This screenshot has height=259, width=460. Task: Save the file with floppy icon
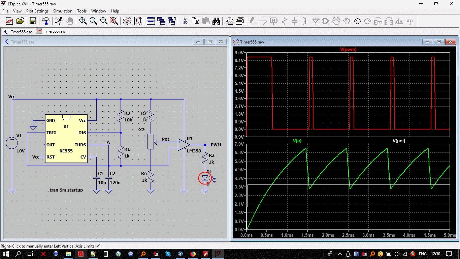pos(33,21)
